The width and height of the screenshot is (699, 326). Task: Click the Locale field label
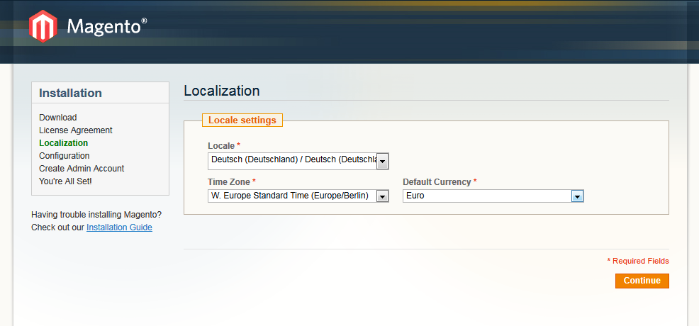coord(224,145)
